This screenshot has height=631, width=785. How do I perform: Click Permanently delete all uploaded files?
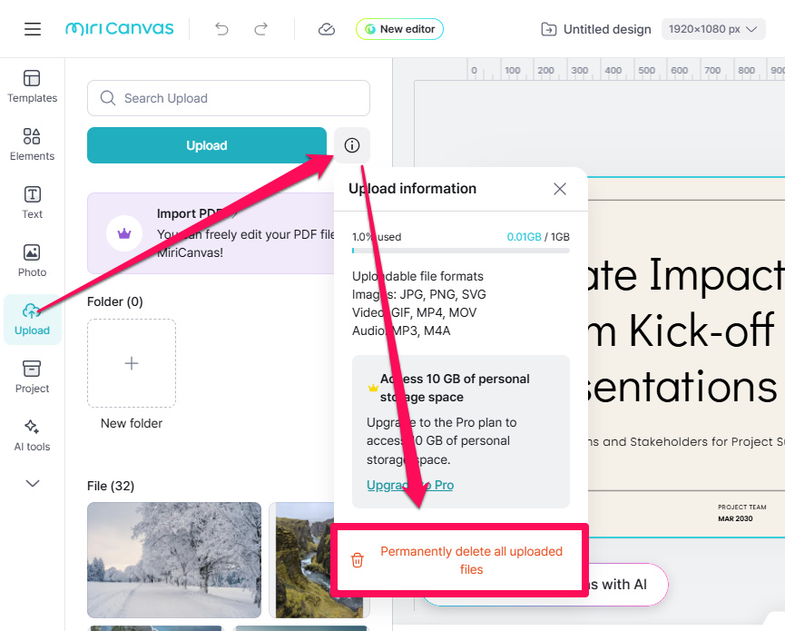click(x=461, y=560)
